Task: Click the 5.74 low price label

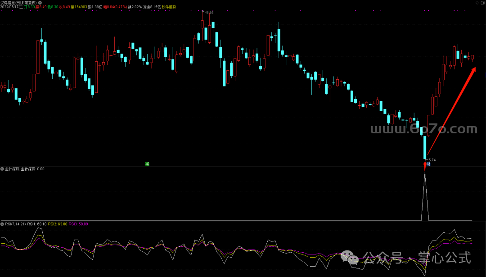Action: tap(432, 160)
